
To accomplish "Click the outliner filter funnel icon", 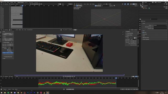I will tap(164, 4).
